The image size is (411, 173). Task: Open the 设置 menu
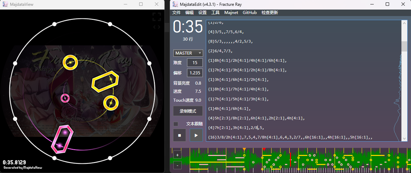(202, 13)
